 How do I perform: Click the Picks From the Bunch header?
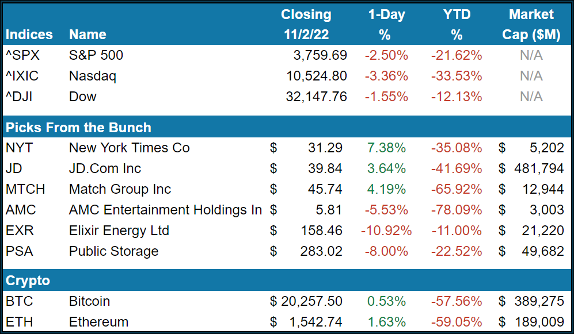tap(78, 128)
